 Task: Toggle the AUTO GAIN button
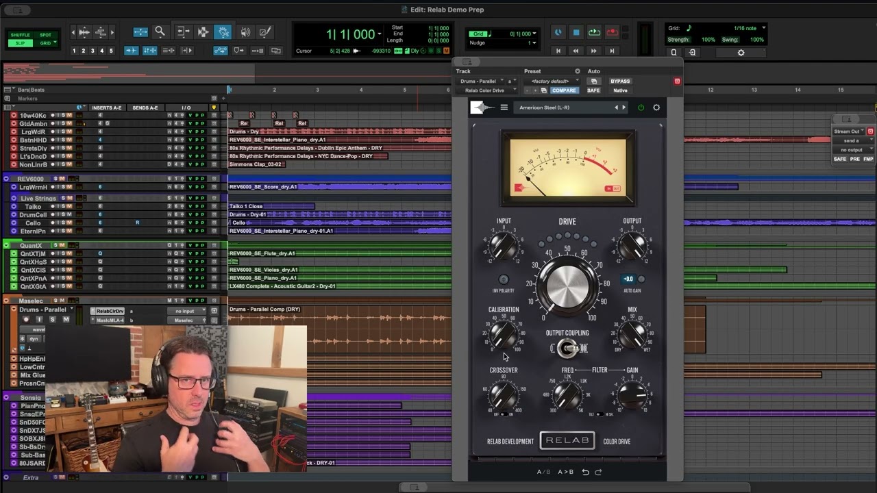641,279
